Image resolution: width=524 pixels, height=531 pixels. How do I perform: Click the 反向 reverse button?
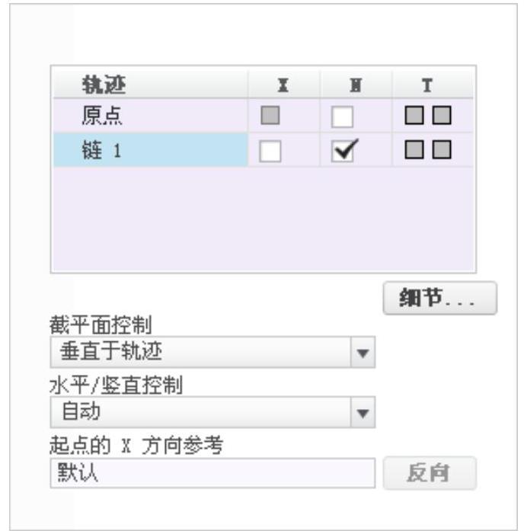point(430,473)
